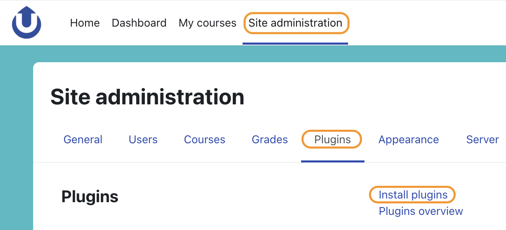Screen dimensions: 506x230
Task: Go to Home in the top navigation
Action: 85,23
